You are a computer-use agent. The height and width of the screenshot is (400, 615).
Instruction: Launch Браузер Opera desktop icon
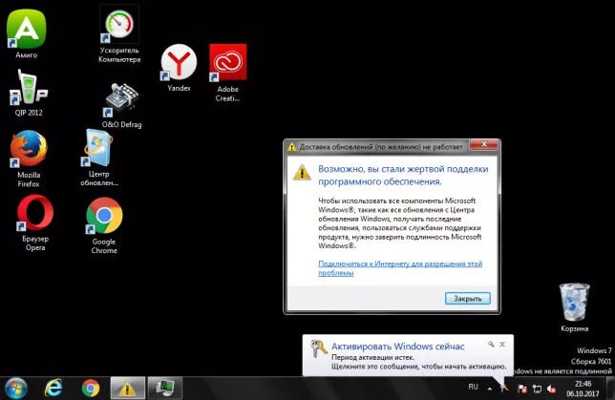point(35,222)
